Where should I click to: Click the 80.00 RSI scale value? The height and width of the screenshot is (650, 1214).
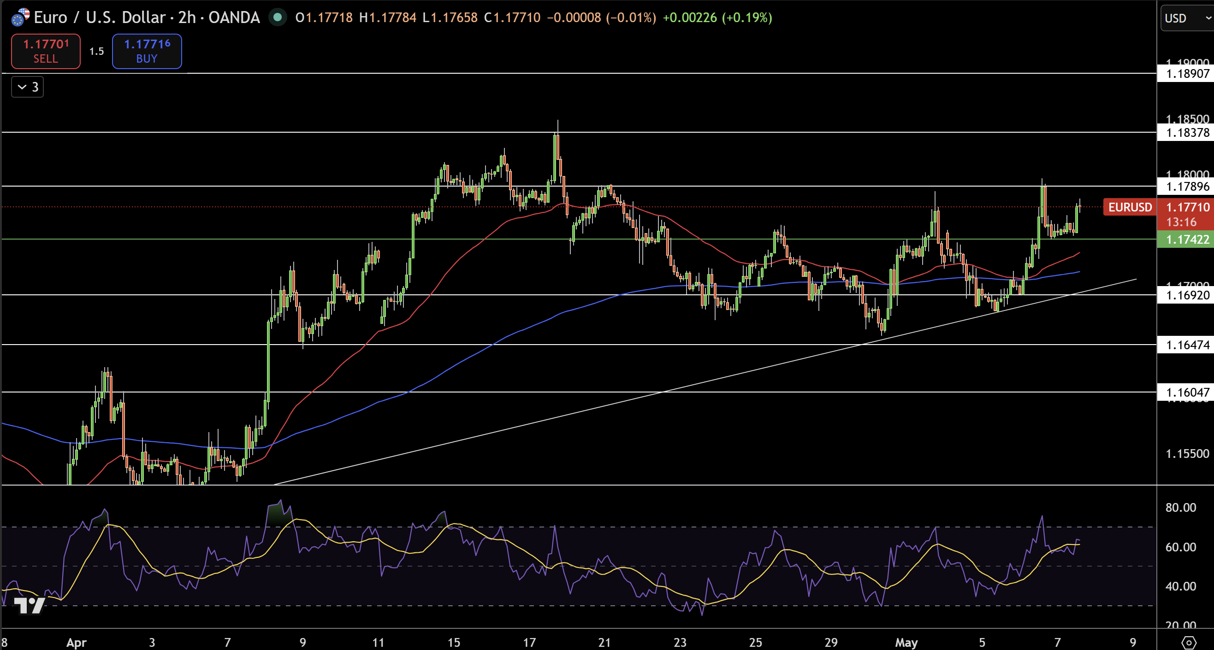tap(1180, 507)
